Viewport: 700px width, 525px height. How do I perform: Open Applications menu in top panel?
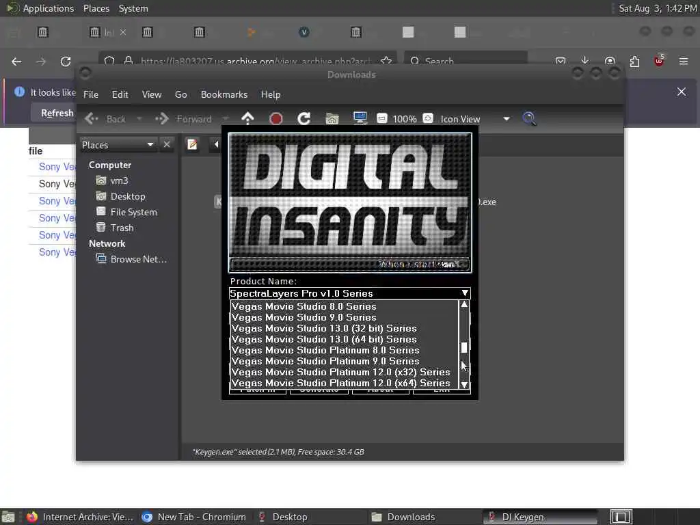pos(49,8)
